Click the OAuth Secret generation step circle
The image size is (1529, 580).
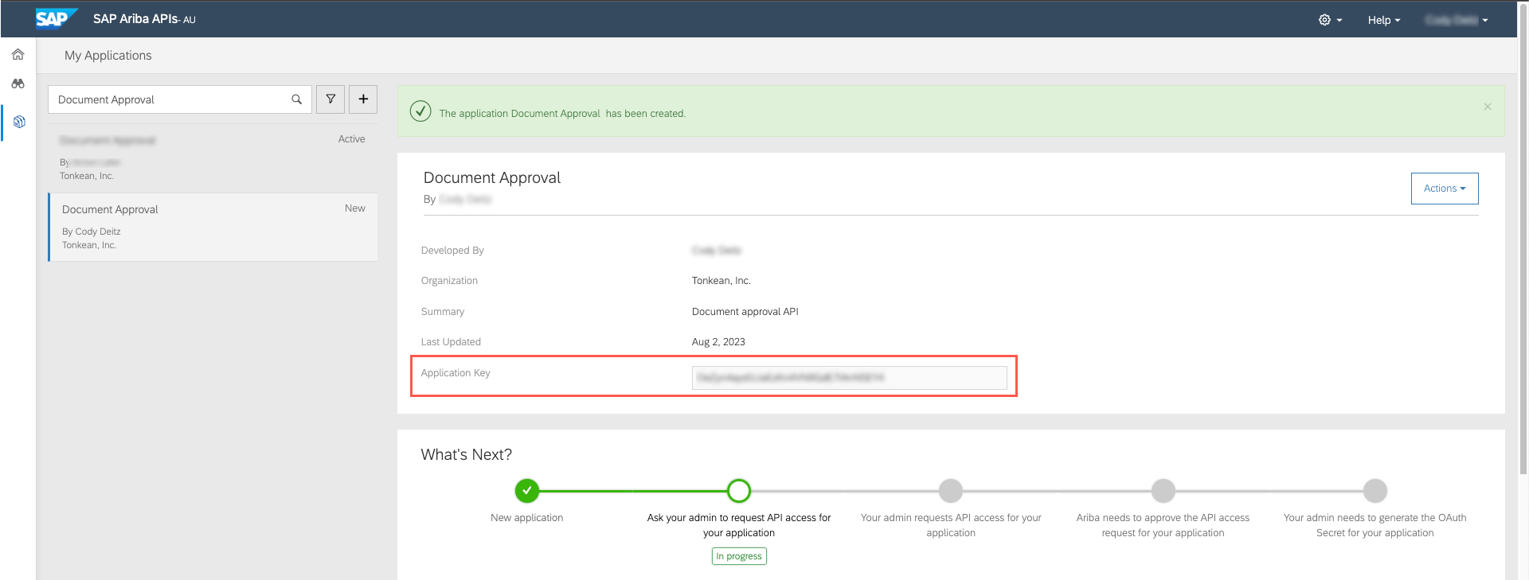[x=1375, y=491]
